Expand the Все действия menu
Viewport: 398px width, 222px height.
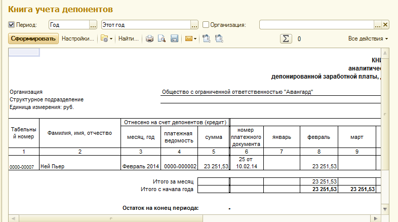[368, 39]
